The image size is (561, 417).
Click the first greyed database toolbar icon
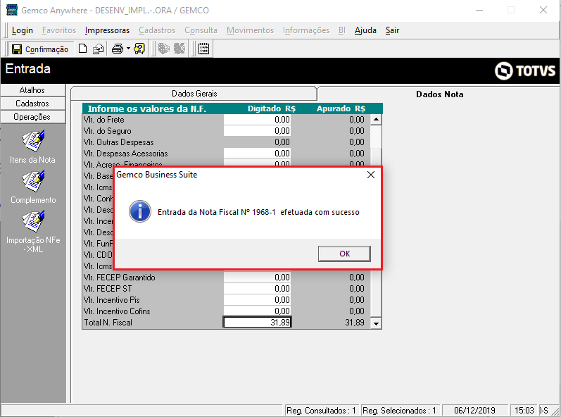[164, 49]
